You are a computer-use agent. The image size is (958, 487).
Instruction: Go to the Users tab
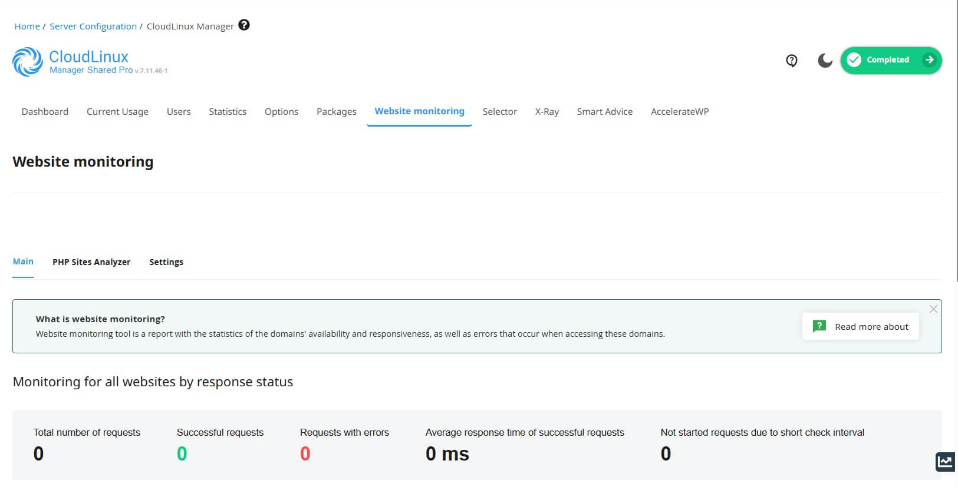click(179, 111)
